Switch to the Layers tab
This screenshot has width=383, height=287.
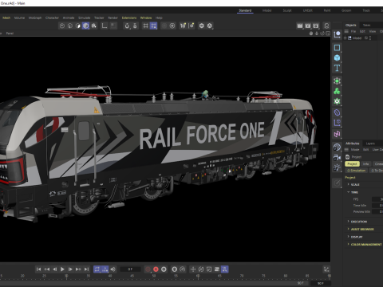point(370,143)
